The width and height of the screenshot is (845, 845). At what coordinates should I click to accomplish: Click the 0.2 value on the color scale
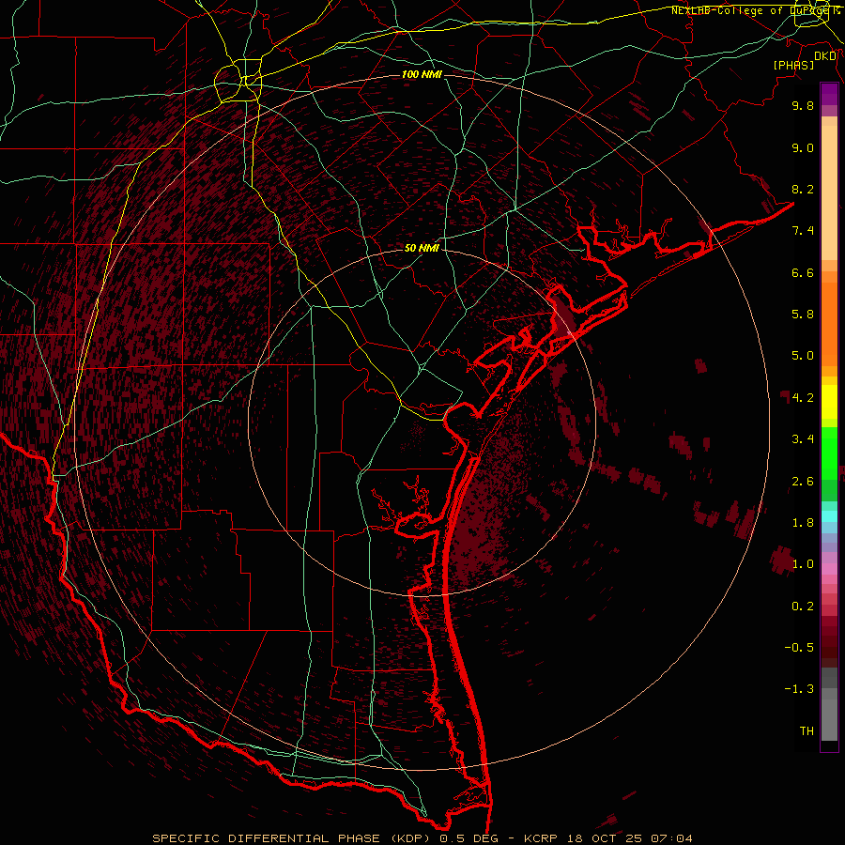click(x=803, y=607)
